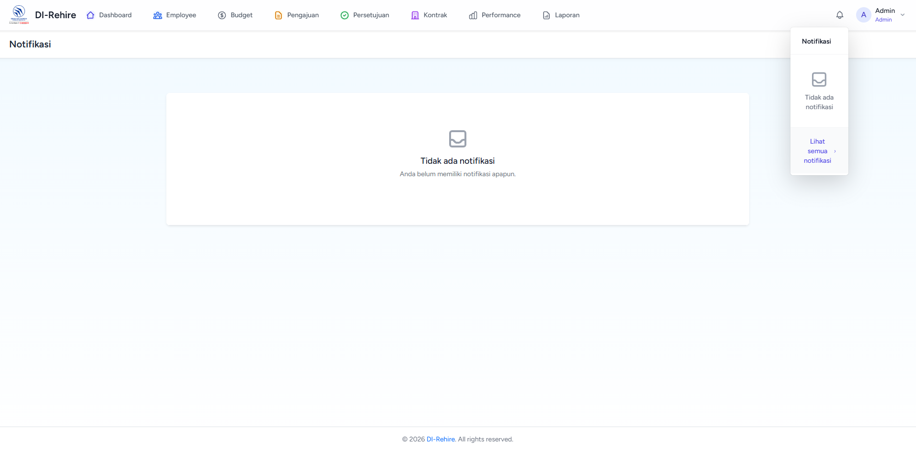The image size is (916, 451).
Task: Go to the Laporan menu
Action: [561, 15]
